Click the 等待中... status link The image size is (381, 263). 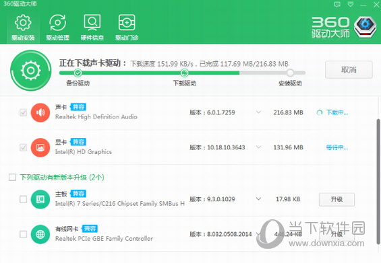point(336,147)
